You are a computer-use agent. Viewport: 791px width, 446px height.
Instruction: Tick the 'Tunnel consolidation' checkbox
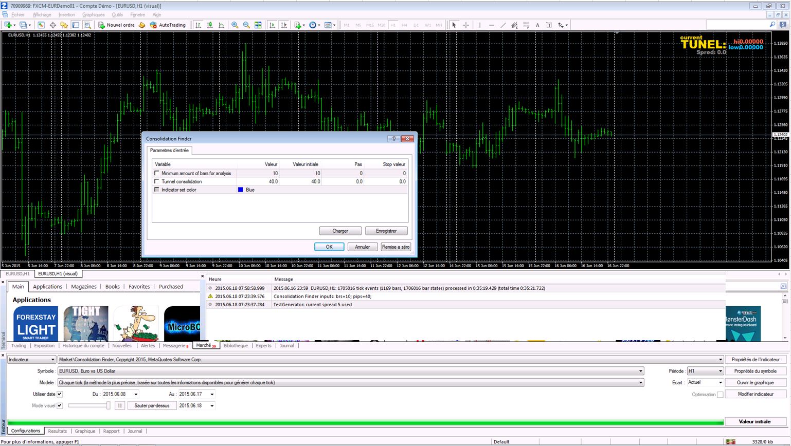(157, 181)
